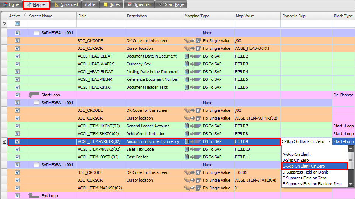Viewport: 355px width, 199px height.
Task: Toggle Active checkbox on Start Loop row
Action: [17, 95]
